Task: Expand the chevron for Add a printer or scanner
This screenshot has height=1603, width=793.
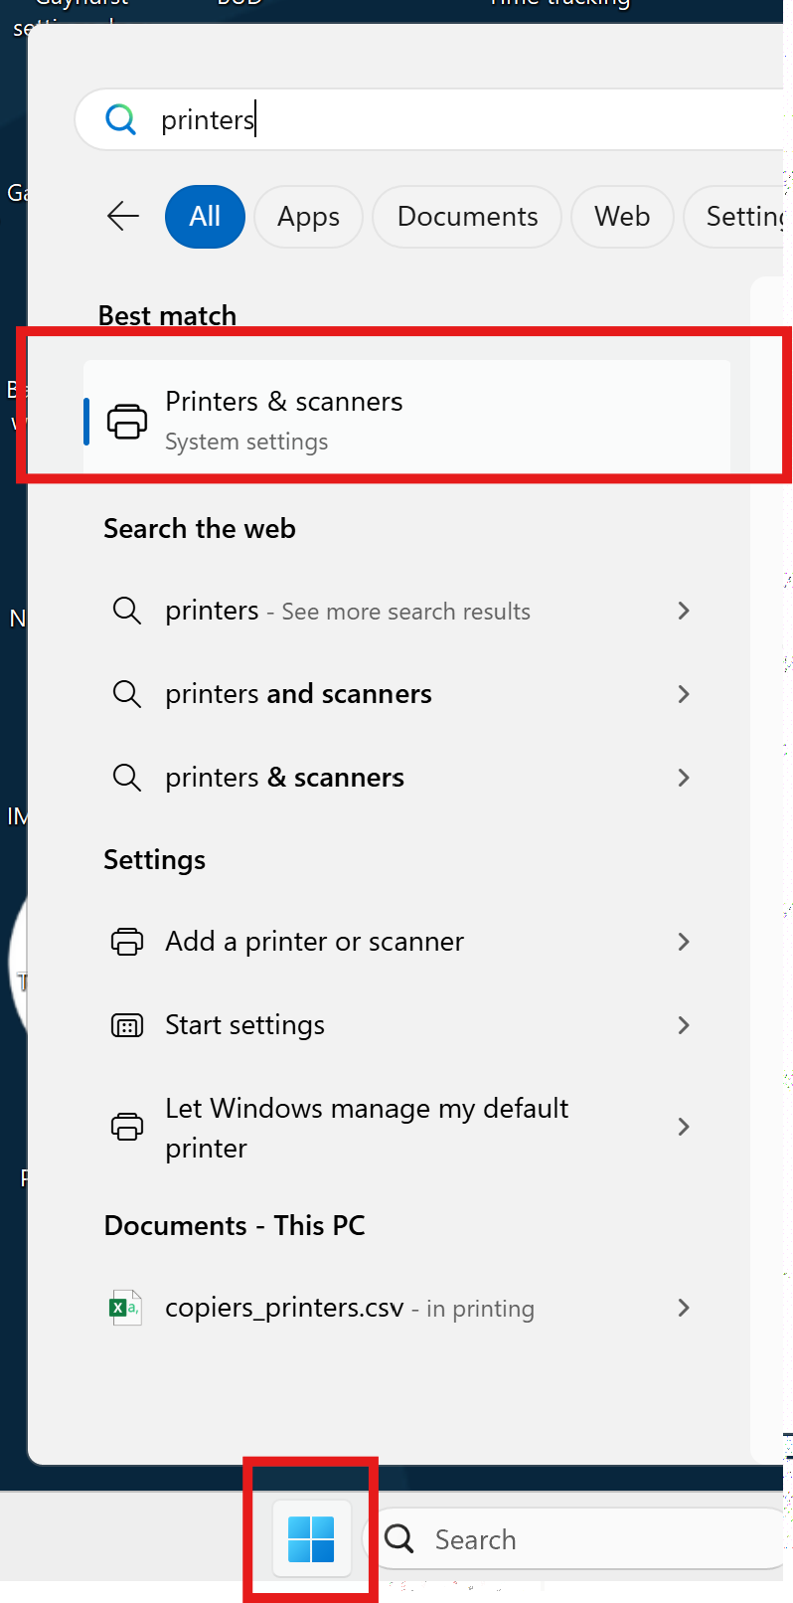Action: (x=684, y=942)
